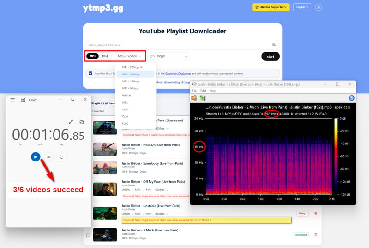Click Somebody (Live from Paris) title
The width and height of the screenshot is (369, 248).
click(x=152, y=163)
